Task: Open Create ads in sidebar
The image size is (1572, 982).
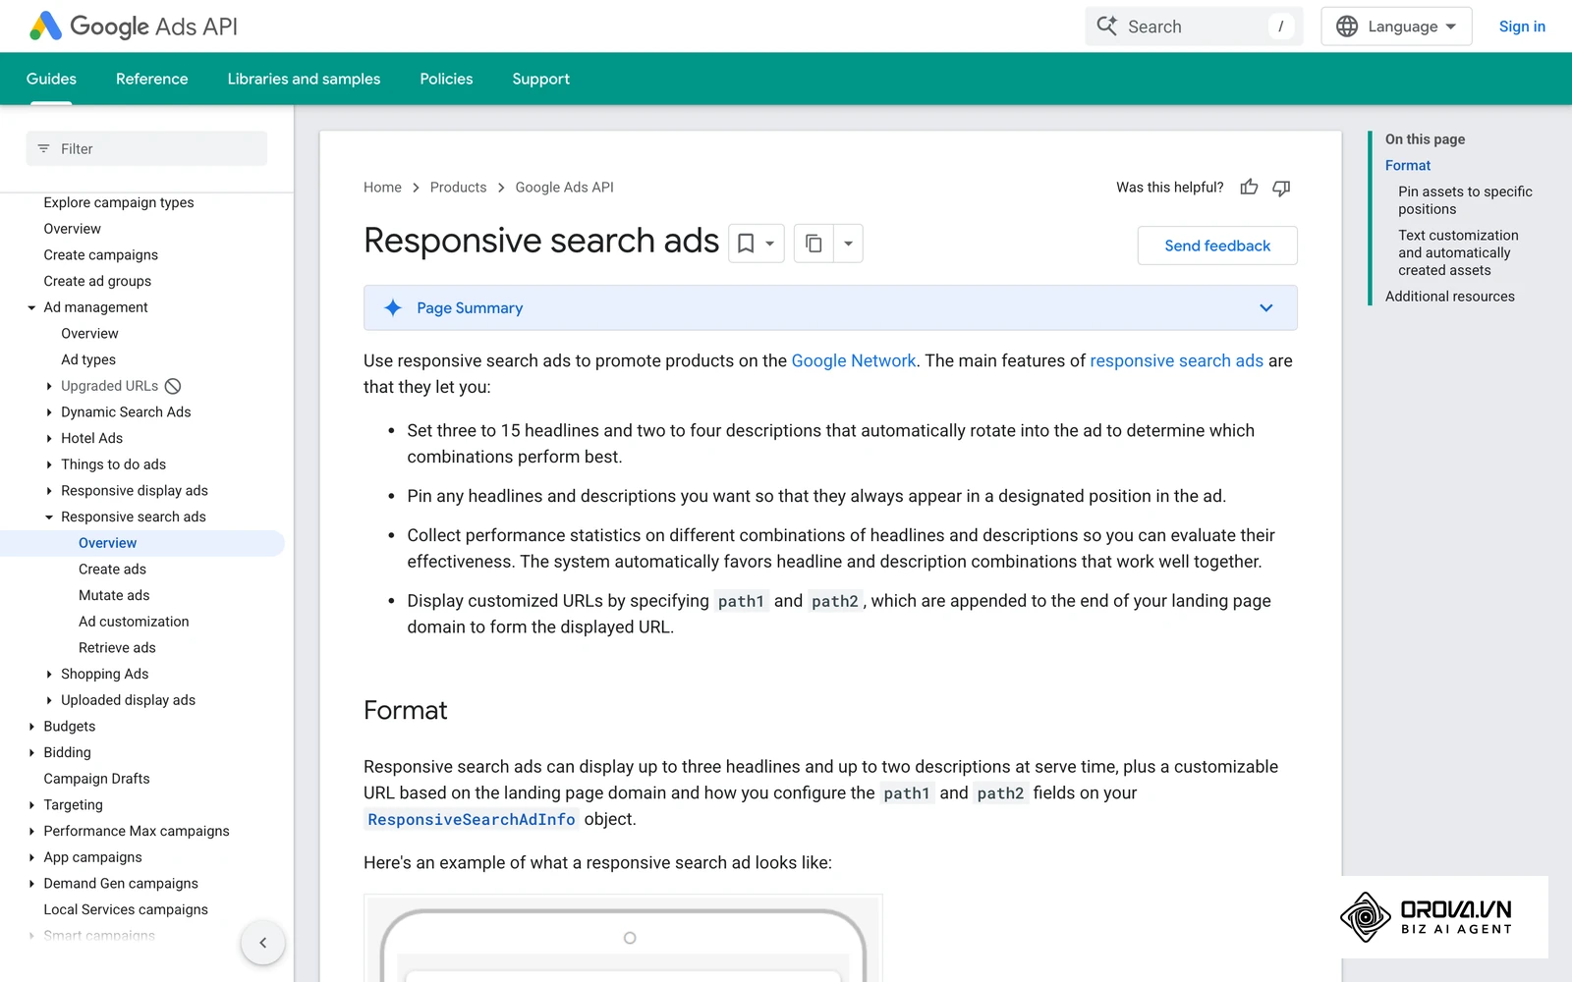Action: coord(112,570)
